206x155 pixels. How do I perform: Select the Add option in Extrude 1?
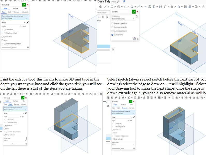10,12
